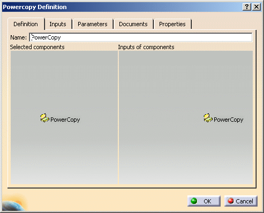The image size is (264, 213).
Task: Select PowerCopy text label in Inputs of components
Action: click(229, 120)
